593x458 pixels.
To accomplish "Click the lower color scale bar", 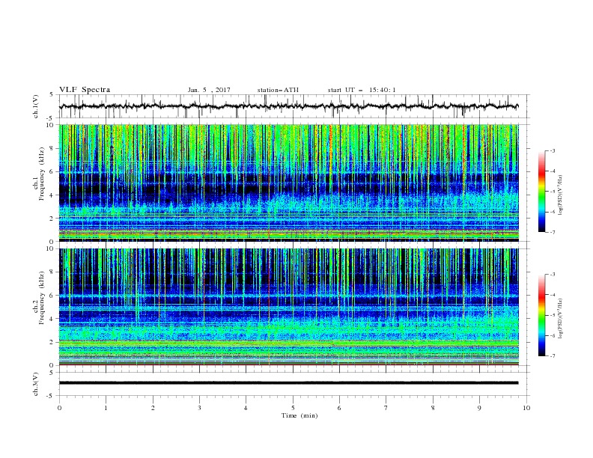I will (541, 315).
